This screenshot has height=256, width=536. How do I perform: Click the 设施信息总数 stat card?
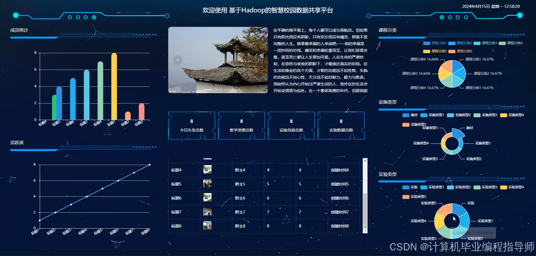291,125
